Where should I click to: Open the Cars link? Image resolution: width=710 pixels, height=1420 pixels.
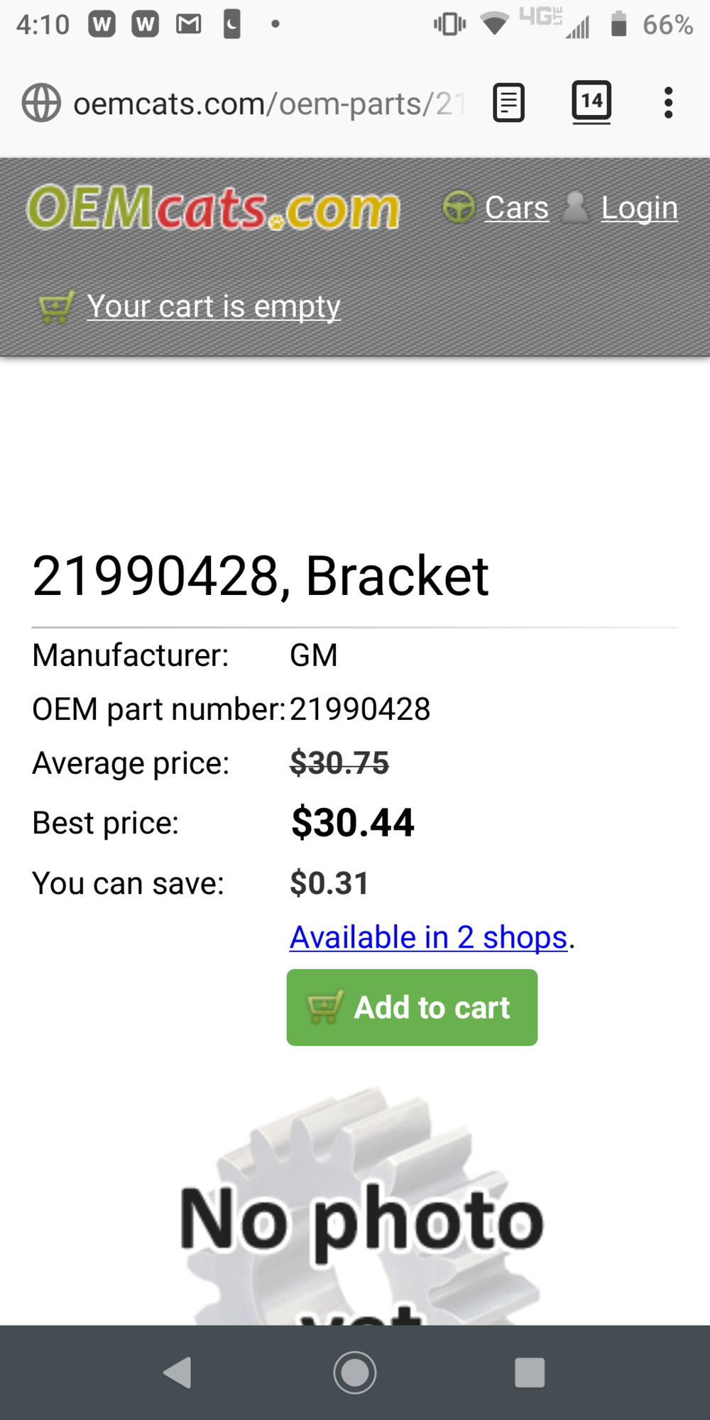click(516, 208)
